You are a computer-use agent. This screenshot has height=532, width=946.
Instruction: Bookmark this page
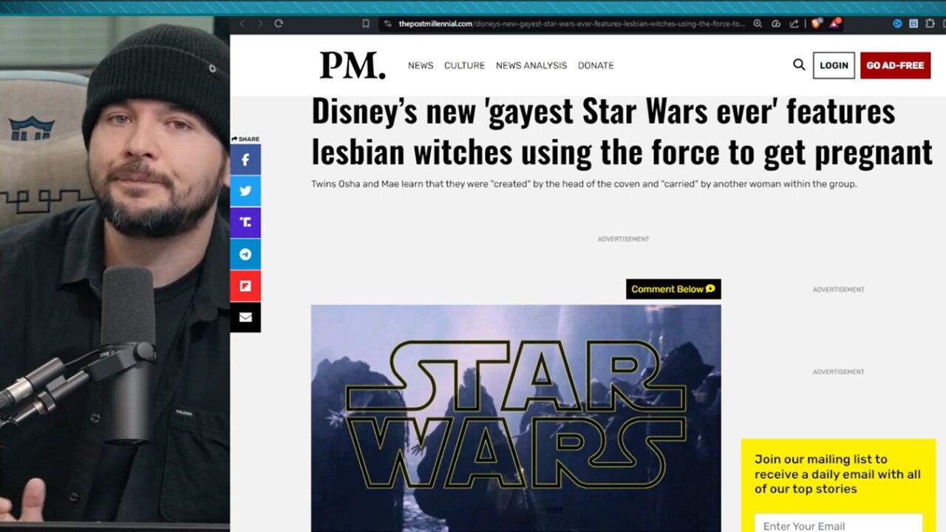click(x=366, y=24)
